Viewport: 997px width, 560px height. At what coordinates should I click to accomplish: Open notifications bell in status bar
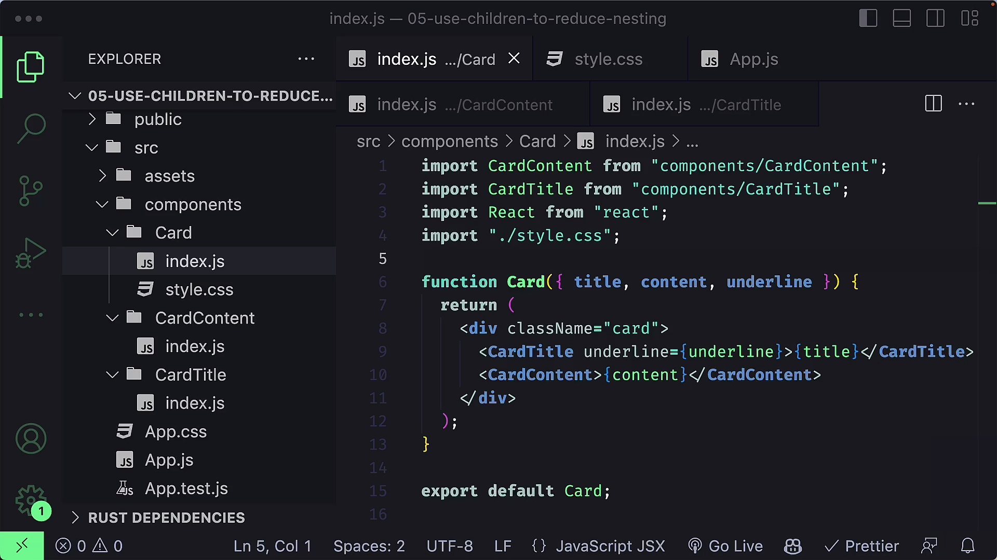click(x=967, y=546)
